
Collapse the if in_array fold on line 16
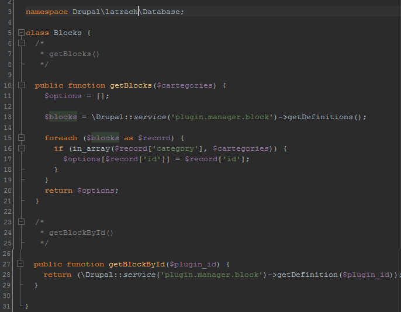click(21, 148)
